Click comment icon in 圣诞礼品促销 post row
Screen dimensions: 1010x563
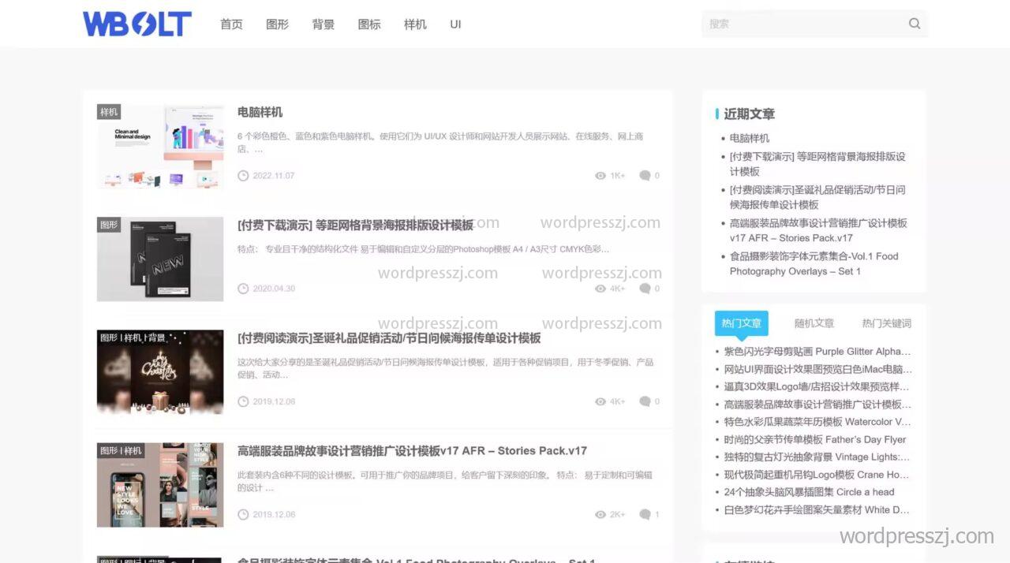(x=645, y=401)
